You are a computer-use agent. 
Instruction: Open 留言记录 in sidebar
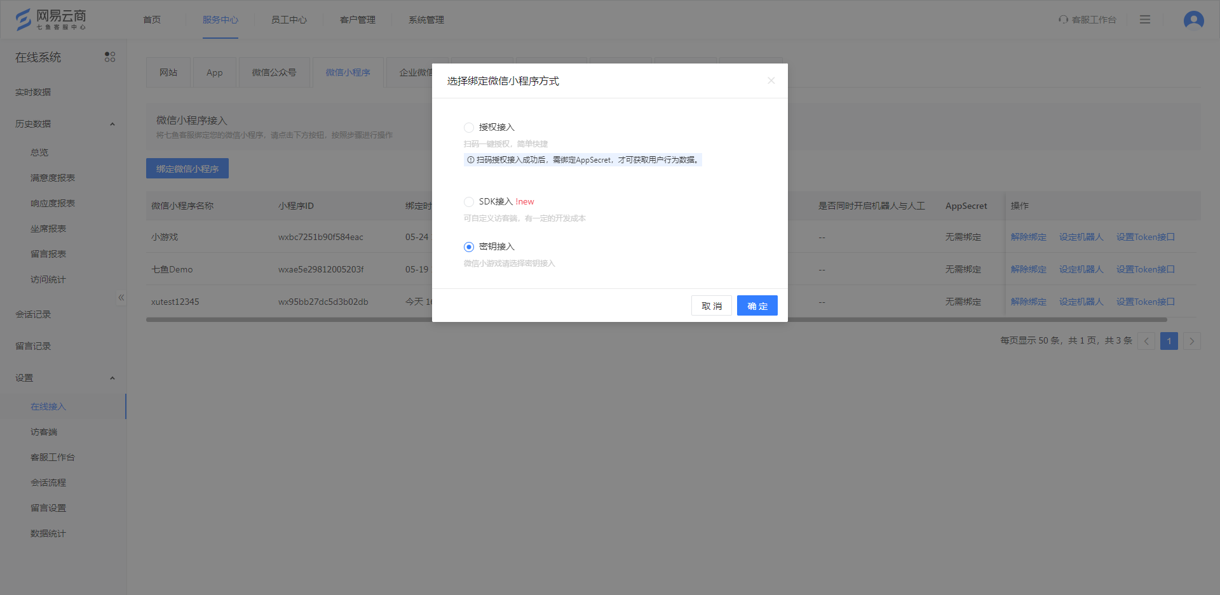[33, 346]
